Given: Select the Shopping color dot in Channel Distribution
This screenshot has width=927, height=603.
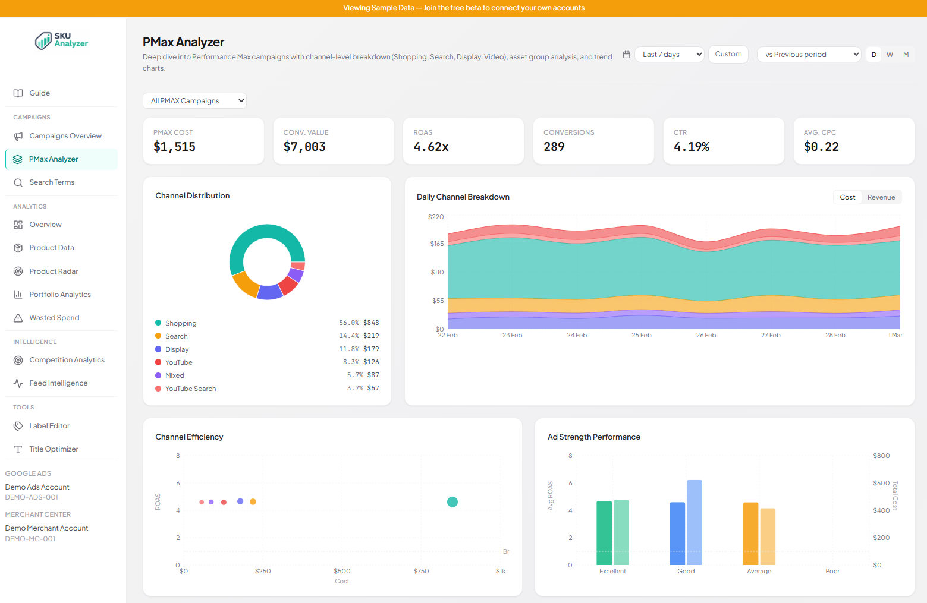Looking at the screenshot, I should tap(158, 323).
